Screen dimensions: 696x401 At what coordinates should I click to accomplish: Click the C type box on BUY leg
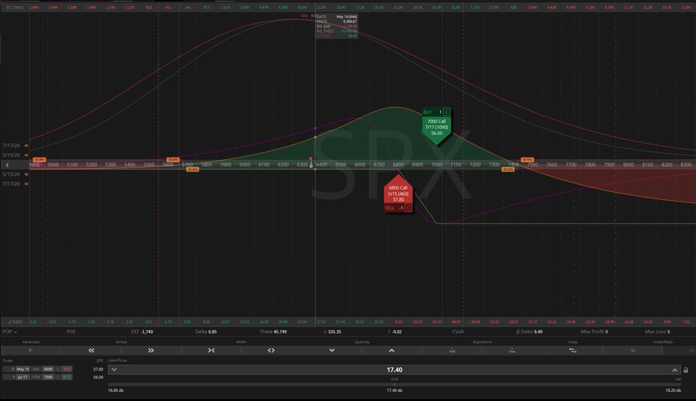pos(447,112)
